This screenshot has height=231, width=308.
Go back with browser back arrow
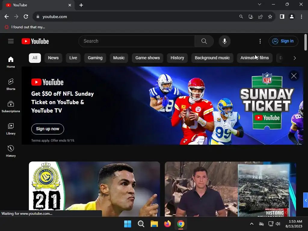[x=7, y=17]
